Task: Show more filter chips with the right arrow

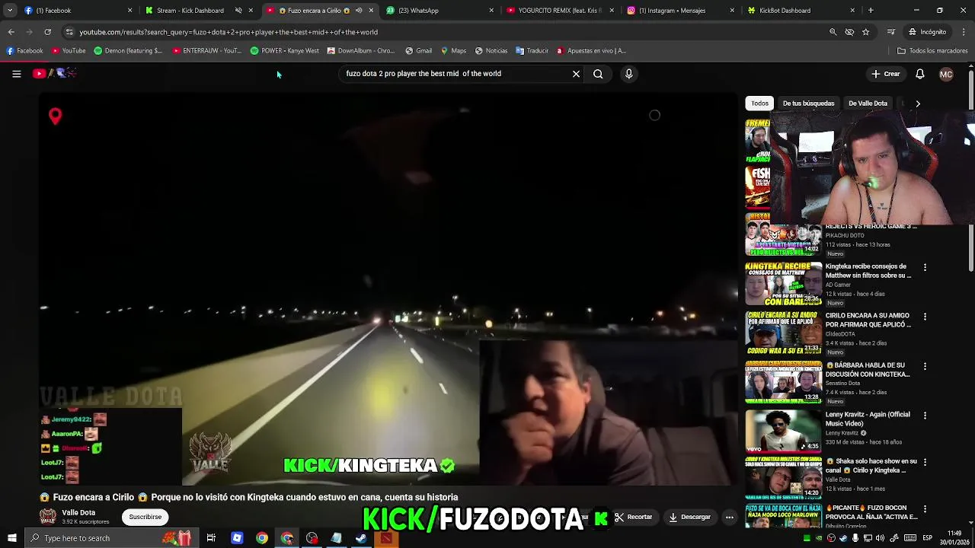Action: (x=917, y=104)
